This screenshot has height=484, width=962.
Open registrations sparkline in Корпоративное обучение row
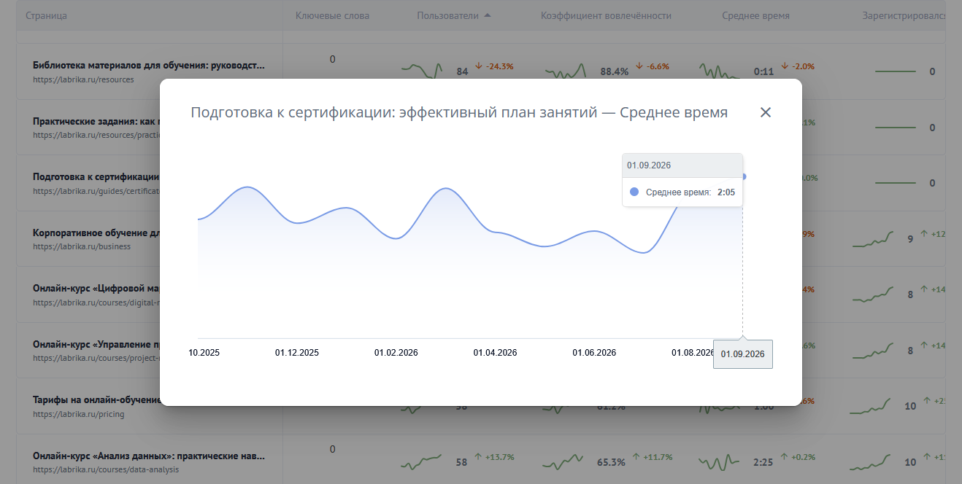point(873,238)
